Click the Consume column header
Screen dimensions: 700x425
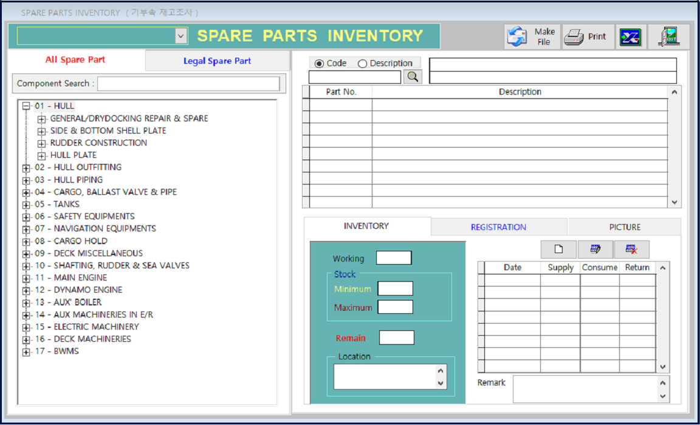tap(600, 268)
